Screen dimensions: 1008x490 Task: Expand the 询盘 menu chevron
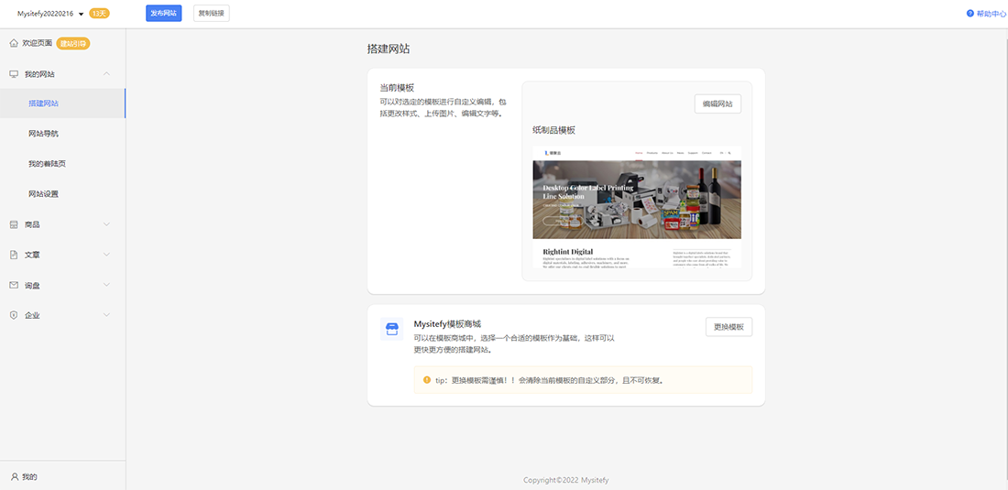[x=106, y=285]
